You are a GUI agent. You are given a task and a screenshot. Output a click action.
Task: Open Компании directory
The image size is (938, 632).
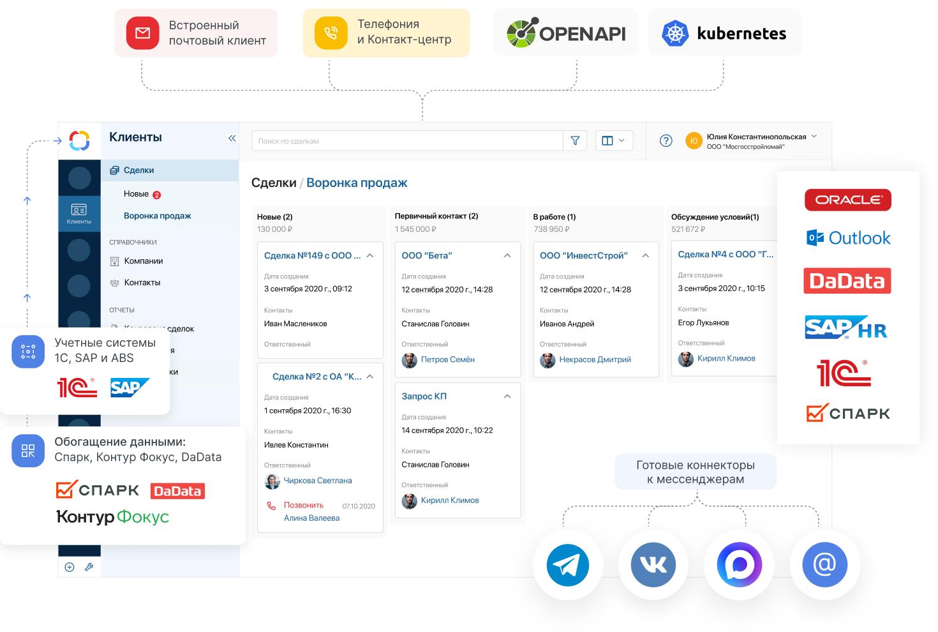coord(144,261)
